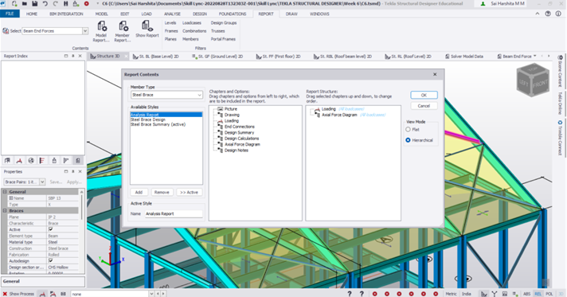Click the first question mark icon in status bar
This screenshot has width=567, height=297.
click(350, 294)
